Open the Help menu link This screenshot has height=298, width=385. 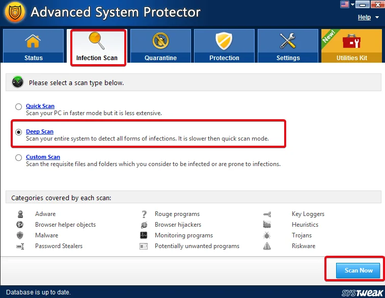coord(364,17)
